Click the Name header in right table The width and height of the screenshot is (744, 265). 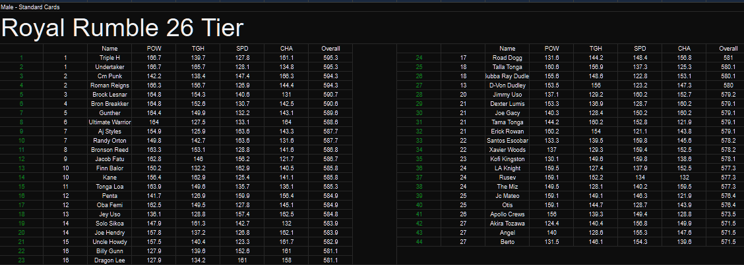coord(507,49)
